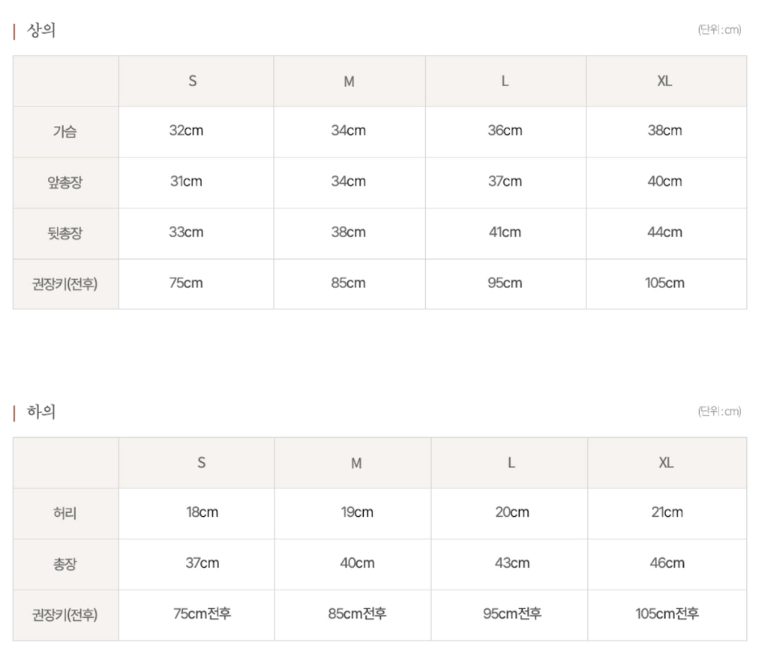The image size is (768, 672).
Task: Click the 105cm전후 cell
Action: (667, 614)
